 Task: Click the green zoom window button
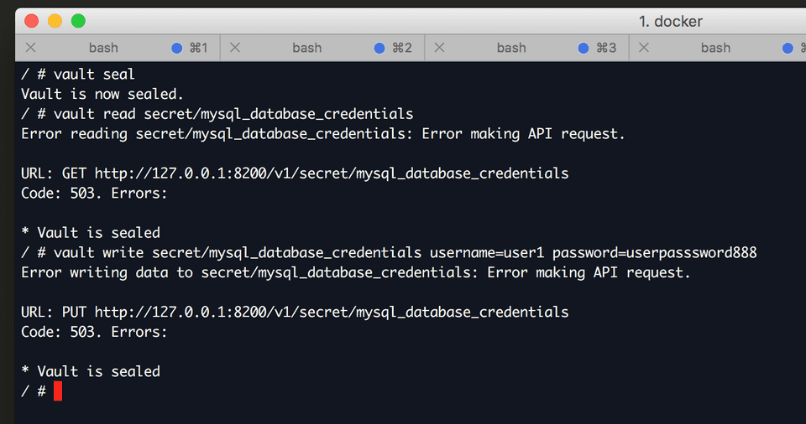(78, 21)
